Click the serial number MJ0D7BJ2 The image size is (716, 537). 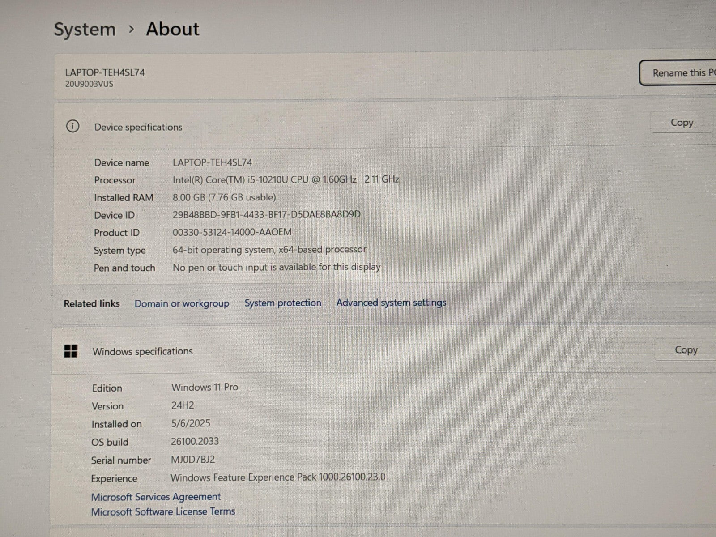pos(193,460)
